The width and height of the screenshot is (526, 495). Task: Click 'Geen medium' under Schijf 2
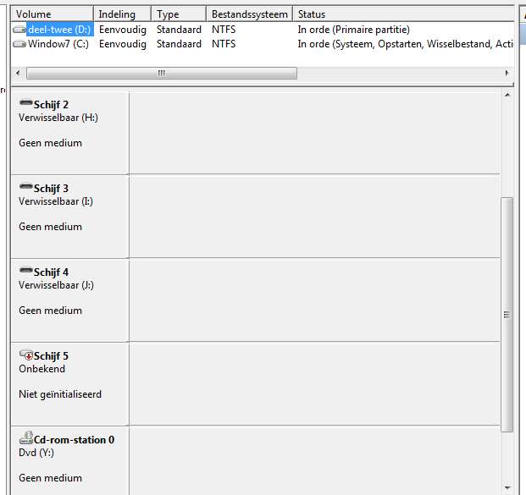[50, 143]
